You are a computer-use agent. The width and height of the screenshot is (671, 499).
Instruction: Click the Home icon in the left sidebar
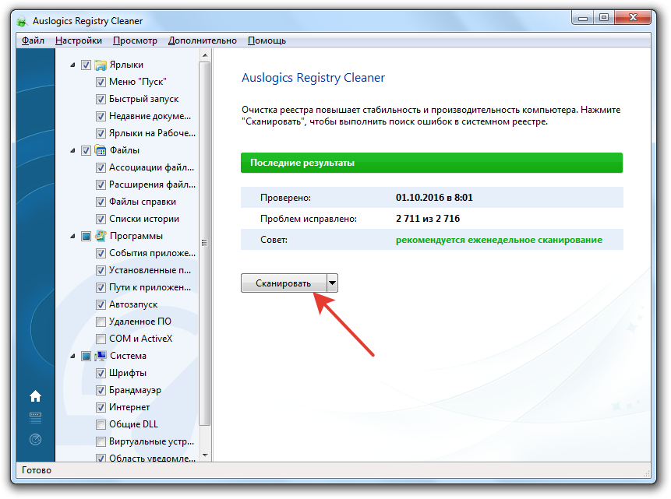coord(36,396)
